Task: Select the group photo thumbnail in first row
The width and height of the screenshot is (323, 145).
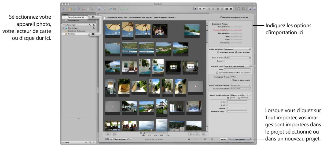Action: point(160,30)
